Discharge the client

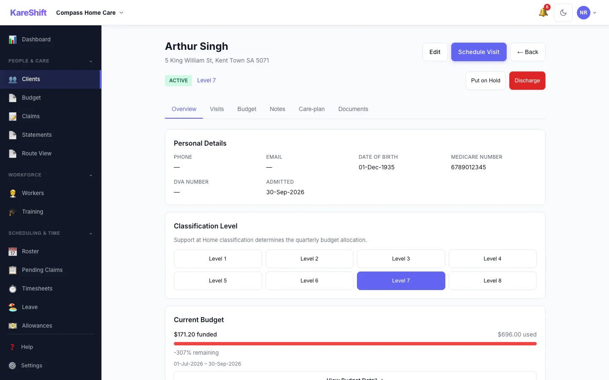(527, 81)
